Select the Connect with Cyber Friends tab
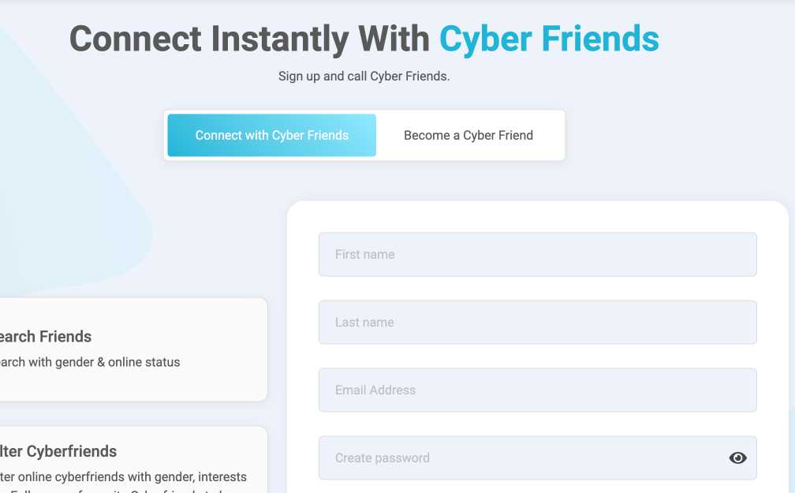 (271, 136)
